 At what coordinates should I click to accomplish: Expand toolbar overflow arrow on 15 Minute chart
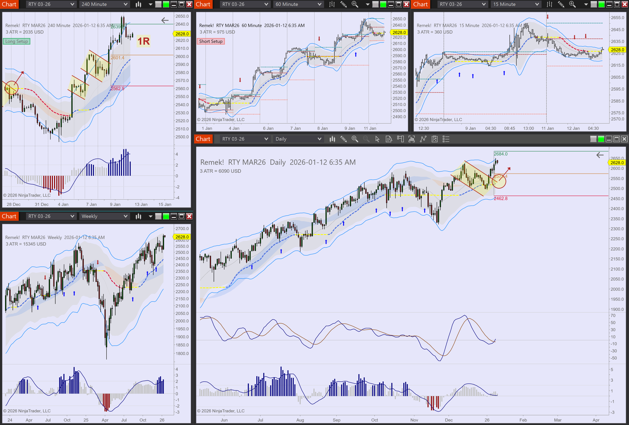(586, 4)
